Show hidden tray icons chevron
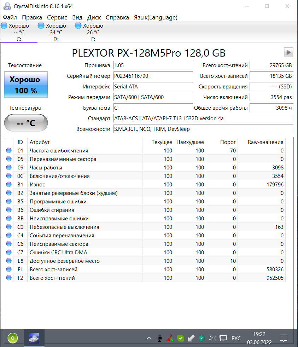Viewport: 298px width, 347px height. tap(149, 338)
